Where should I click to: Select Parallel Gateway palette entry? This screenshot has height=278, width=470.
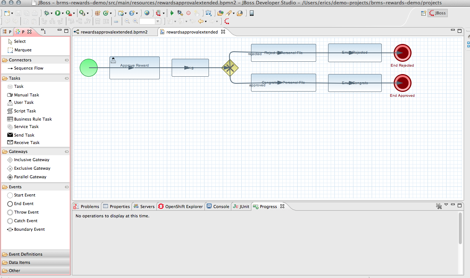[x=27, y=177]
